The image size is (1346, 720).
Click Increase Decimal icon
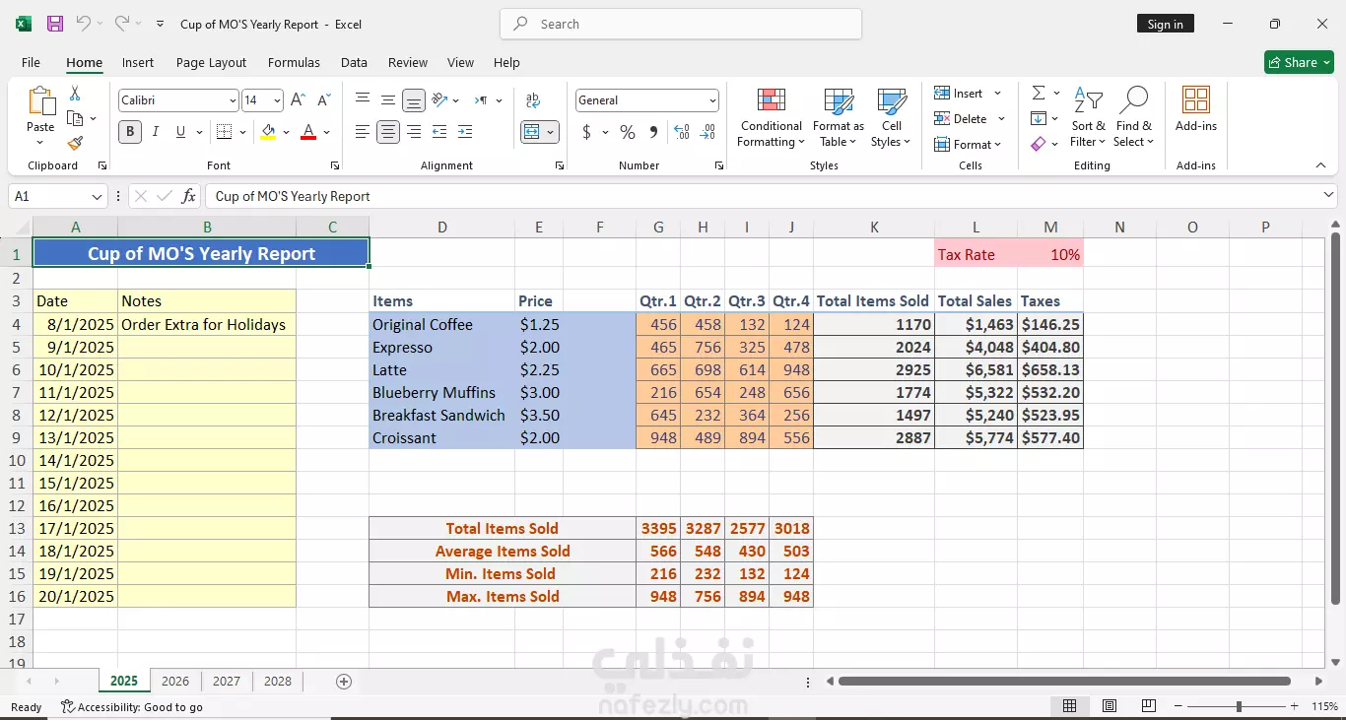(682, 132)
